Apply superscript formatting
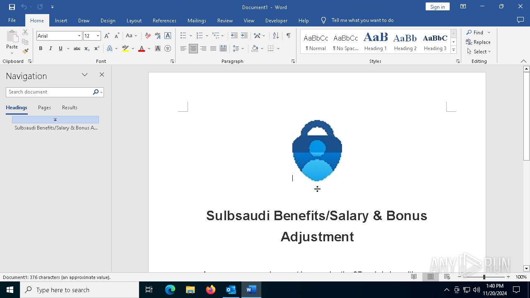The height and width of the screenshot is (298, 530). click(97, 48)
